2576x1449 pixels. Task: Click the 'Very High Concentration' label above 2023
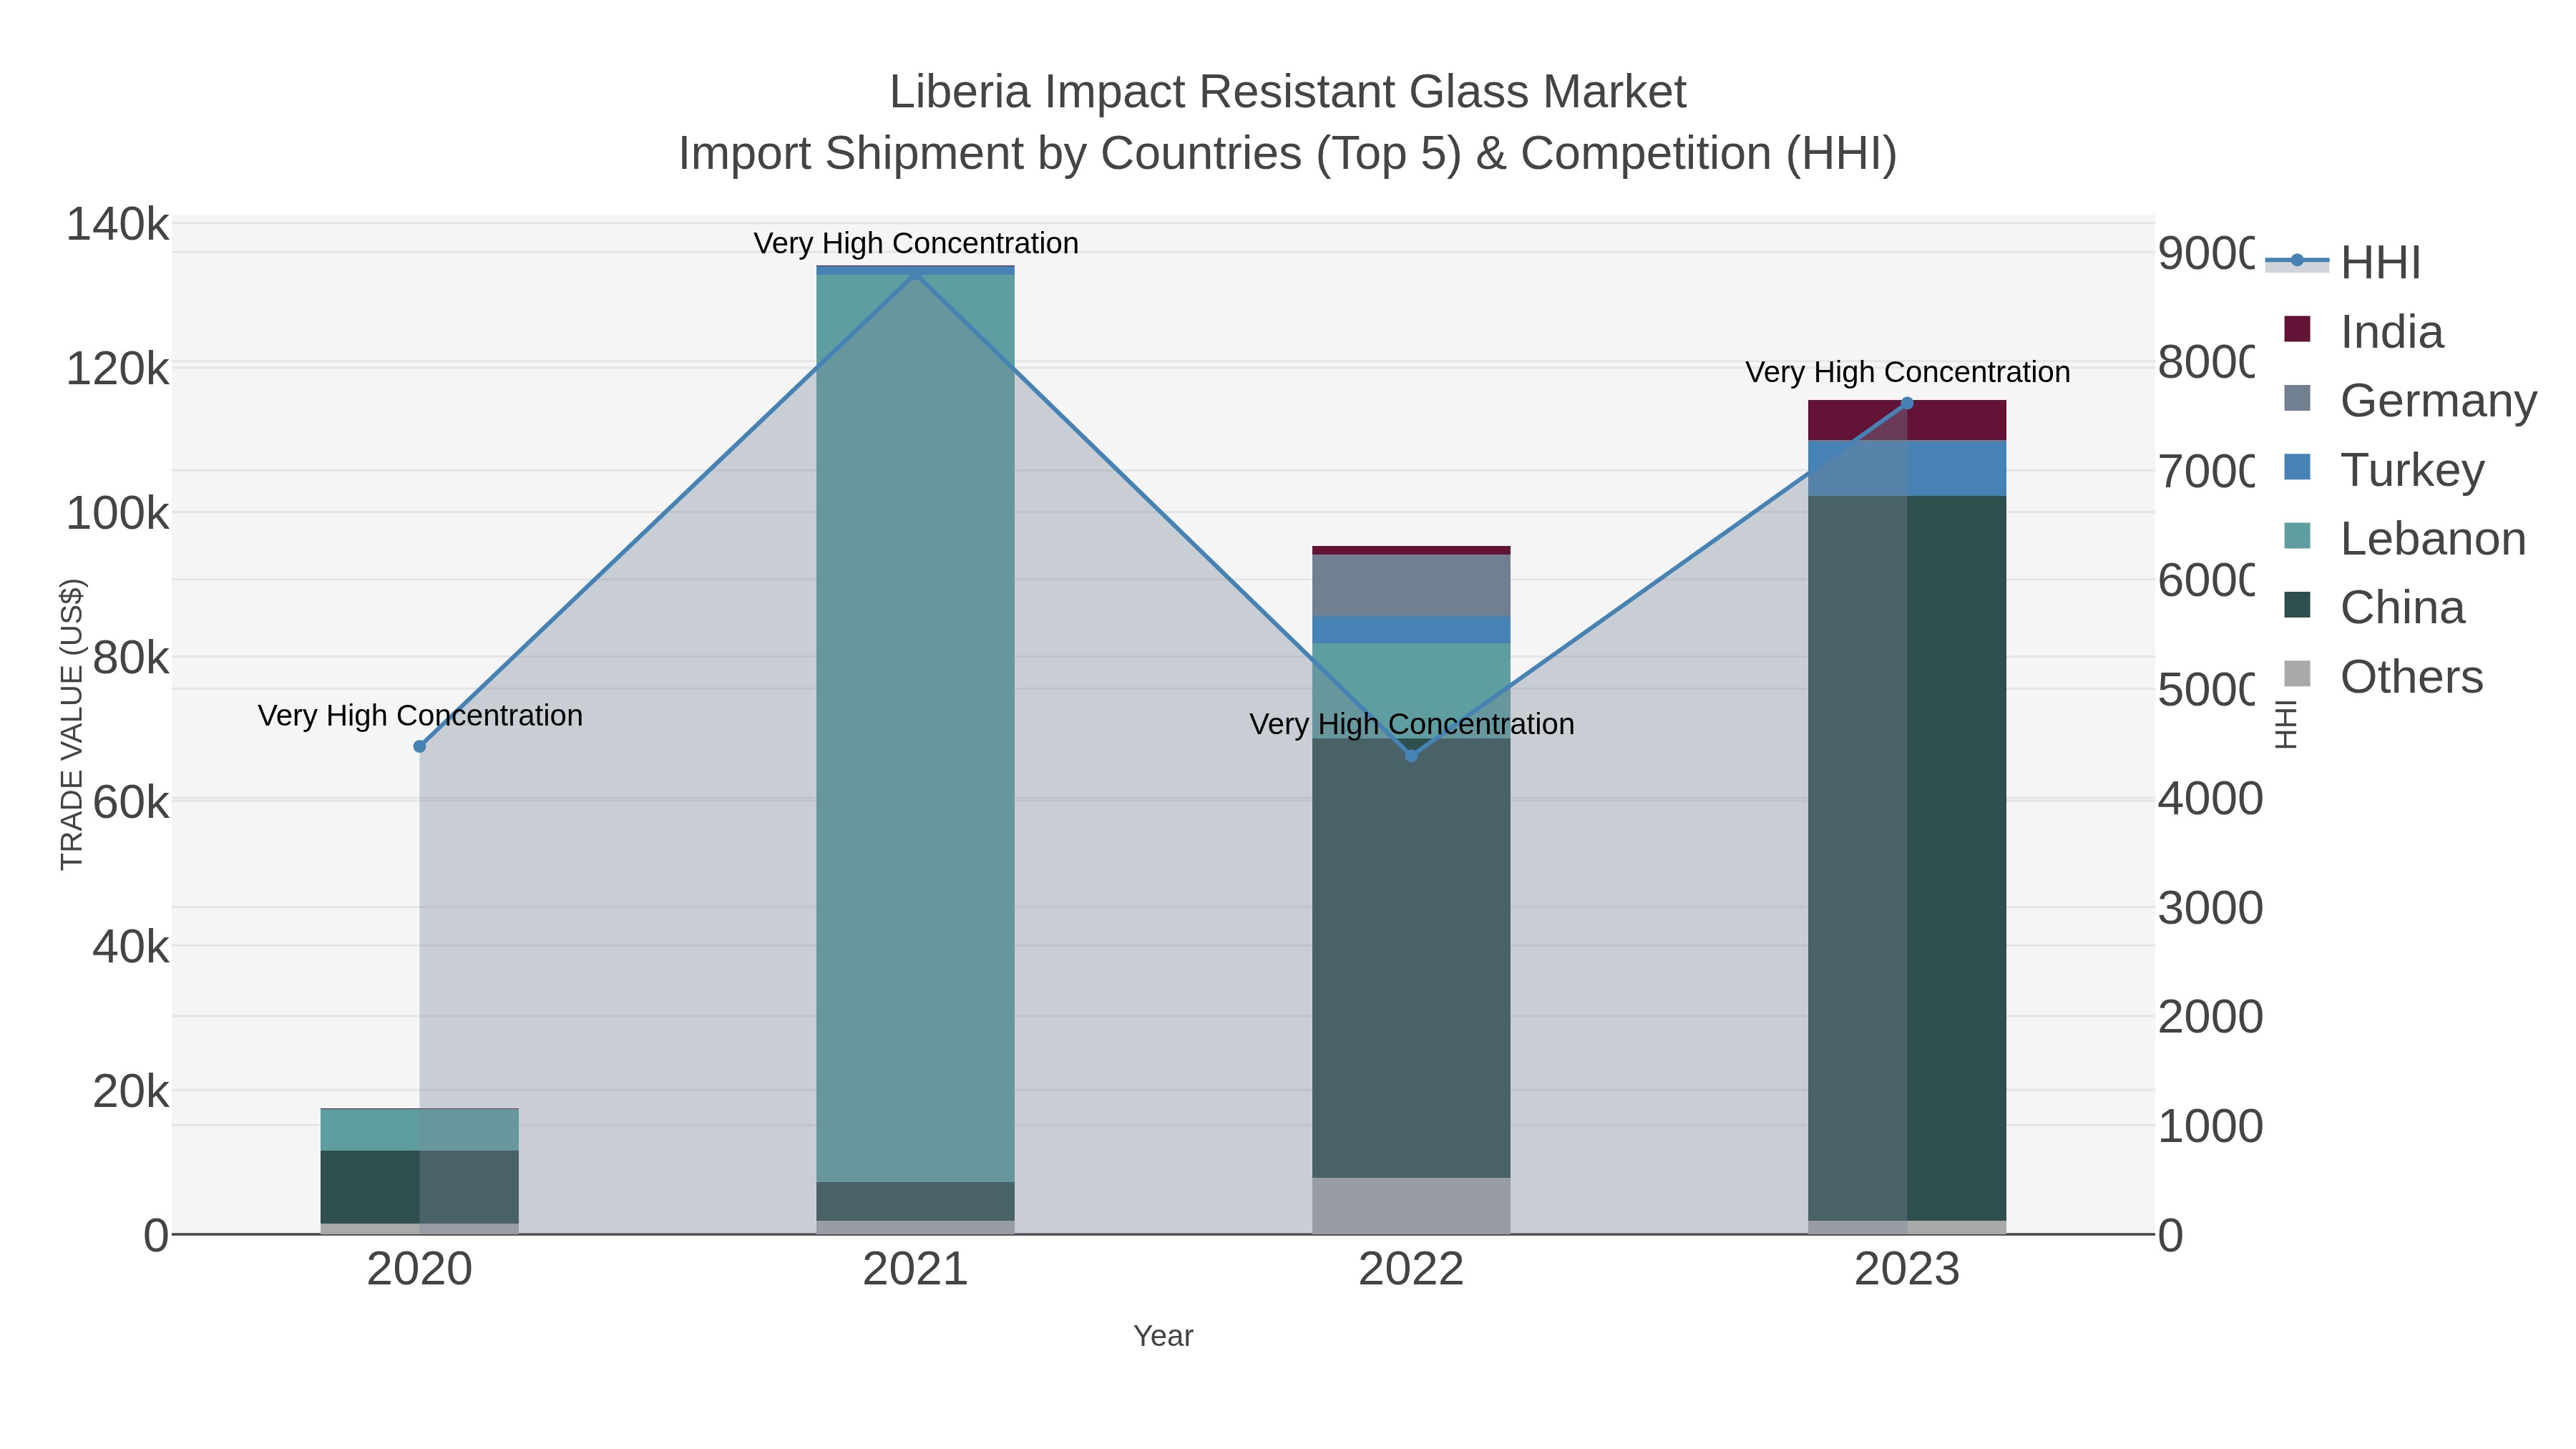[x=1908, y=372]
